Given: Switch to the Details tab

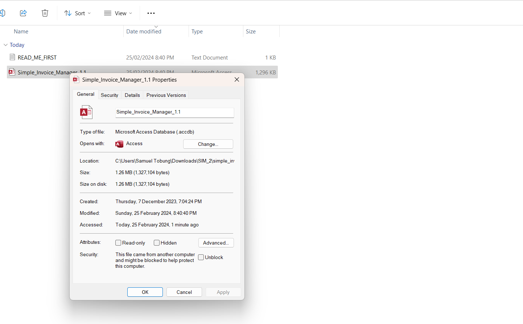Looking at the screenshot, I should [x=132, y=95].
